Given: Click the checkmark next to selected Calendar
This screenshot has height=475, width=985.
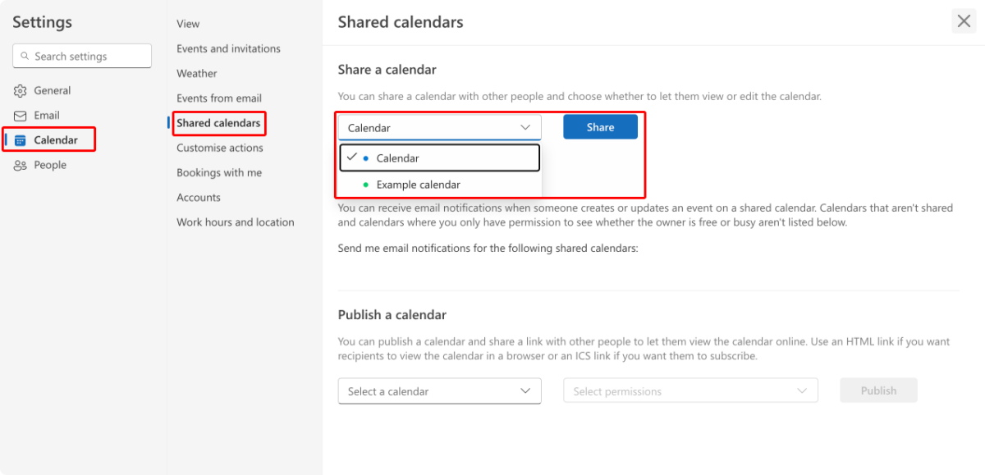Looking at the screenshot, I should [350, 157].
